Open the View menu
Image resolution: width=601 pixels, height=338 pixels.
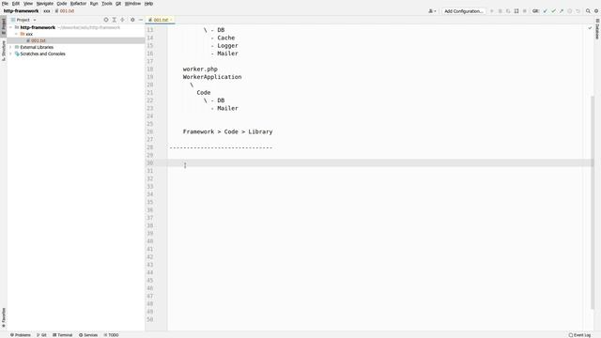pyautogui.click(x=28, y=4)
